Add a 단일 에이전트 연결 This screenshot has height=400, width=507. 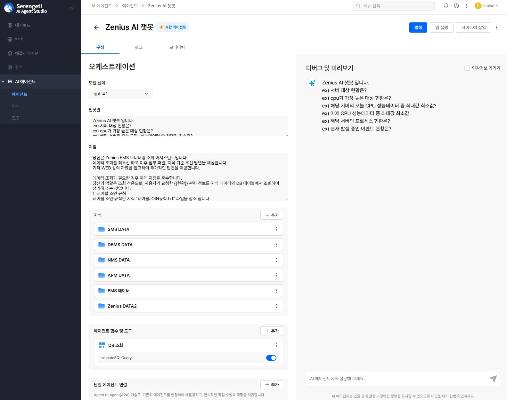(272, 385)
